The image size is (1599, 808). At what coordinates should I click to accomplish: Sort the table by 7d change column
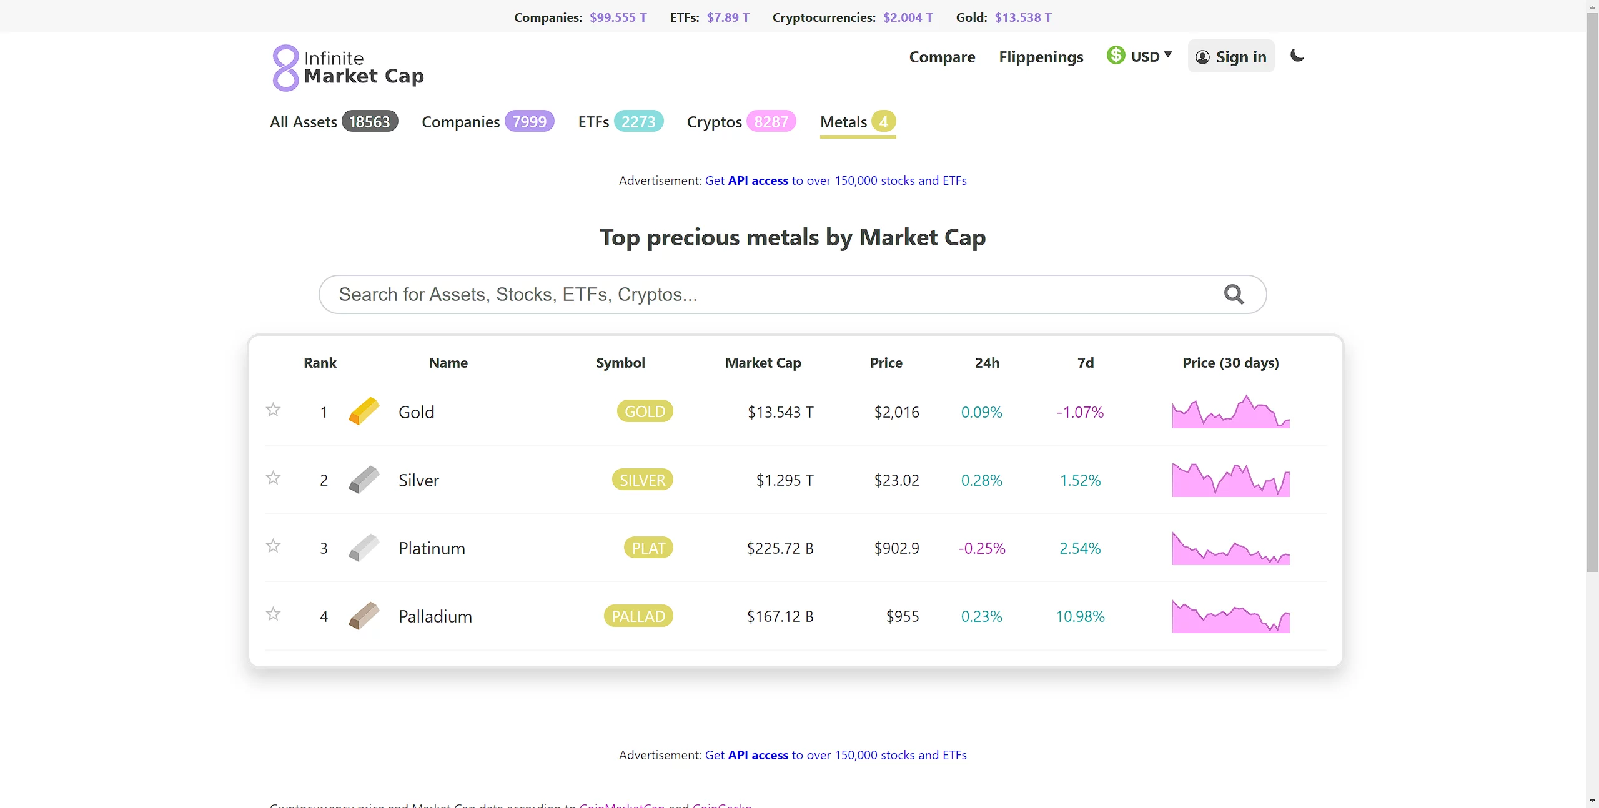1085,363
